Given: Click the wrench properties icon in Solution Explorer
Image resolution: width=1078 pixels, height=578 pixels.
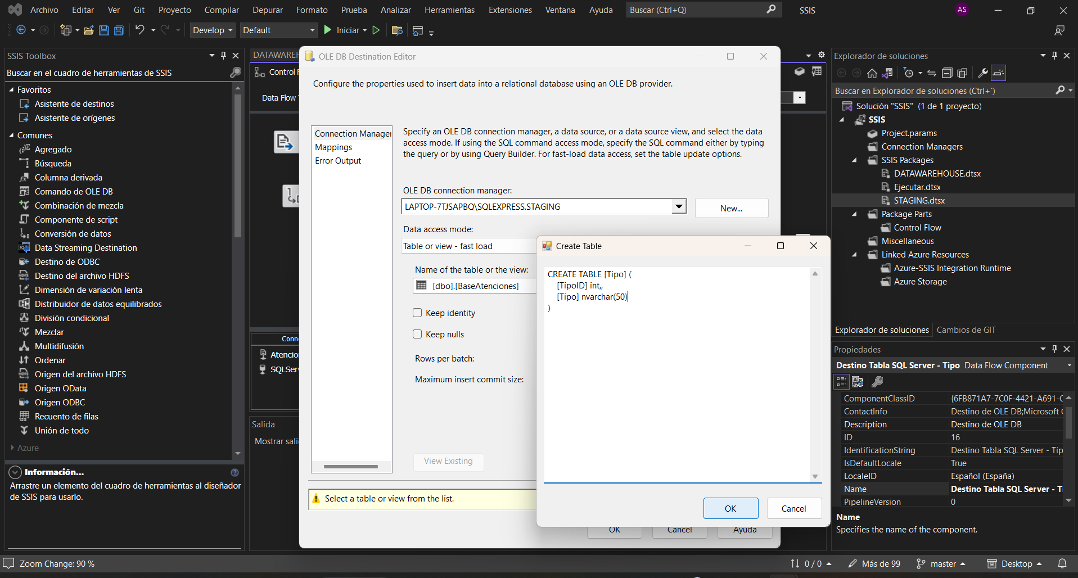Looking at the screenshot, I should click(x=982, y=73).
